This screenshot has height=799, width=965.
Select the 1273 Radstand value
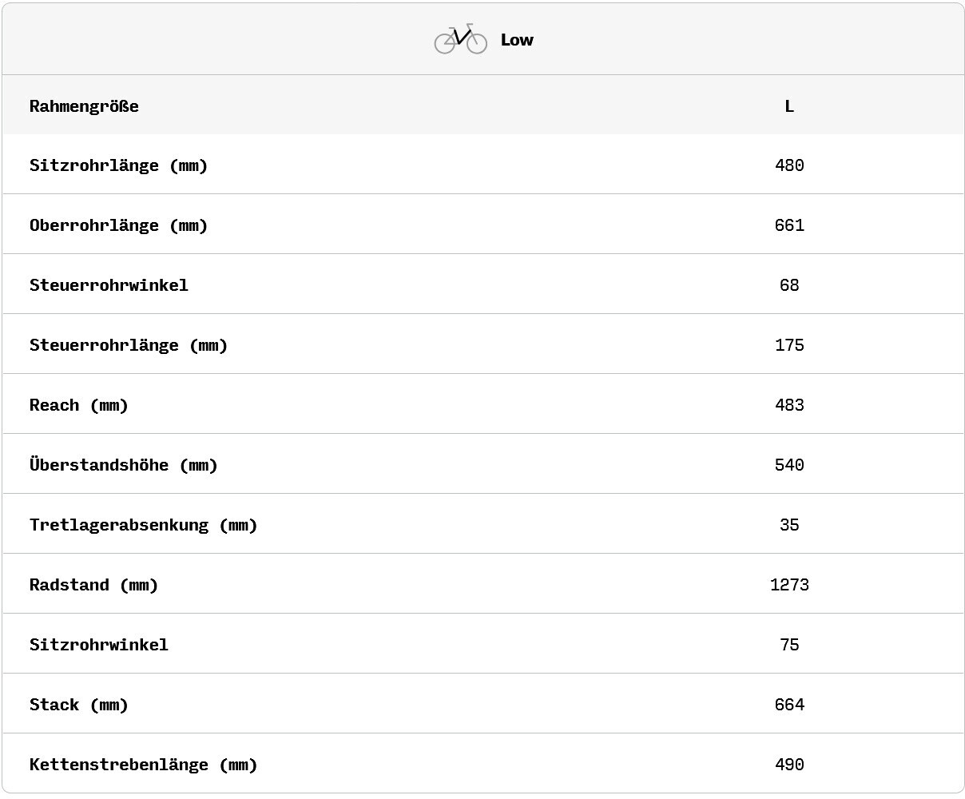[789, 585]
